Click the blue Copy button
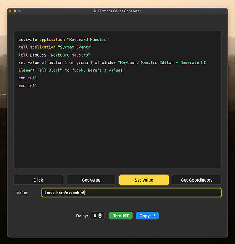235x244 pixels. [x=147, y=216]
